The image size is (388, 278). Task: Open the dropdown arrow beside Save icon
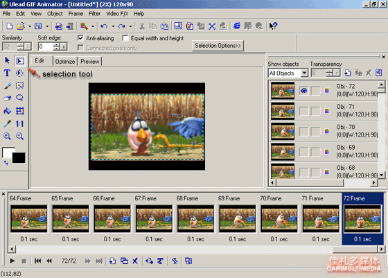click(47, 26)
